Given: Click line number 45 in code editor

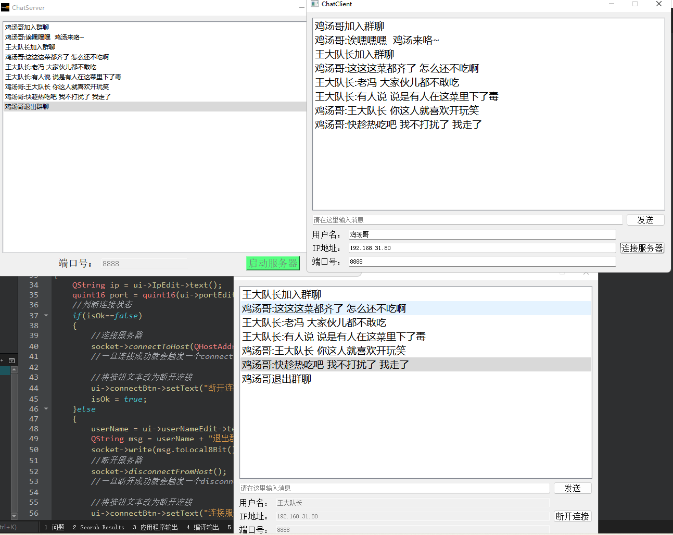Looking at the screenshot, I should [34, 399].
